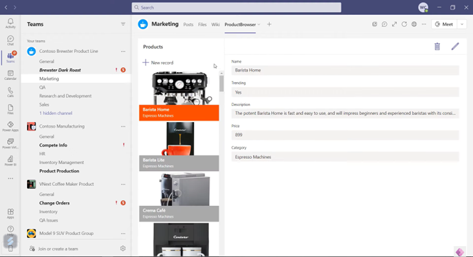The image size is (473, 257).
Task: Open more tab options ellipsis
Action: 424,25
